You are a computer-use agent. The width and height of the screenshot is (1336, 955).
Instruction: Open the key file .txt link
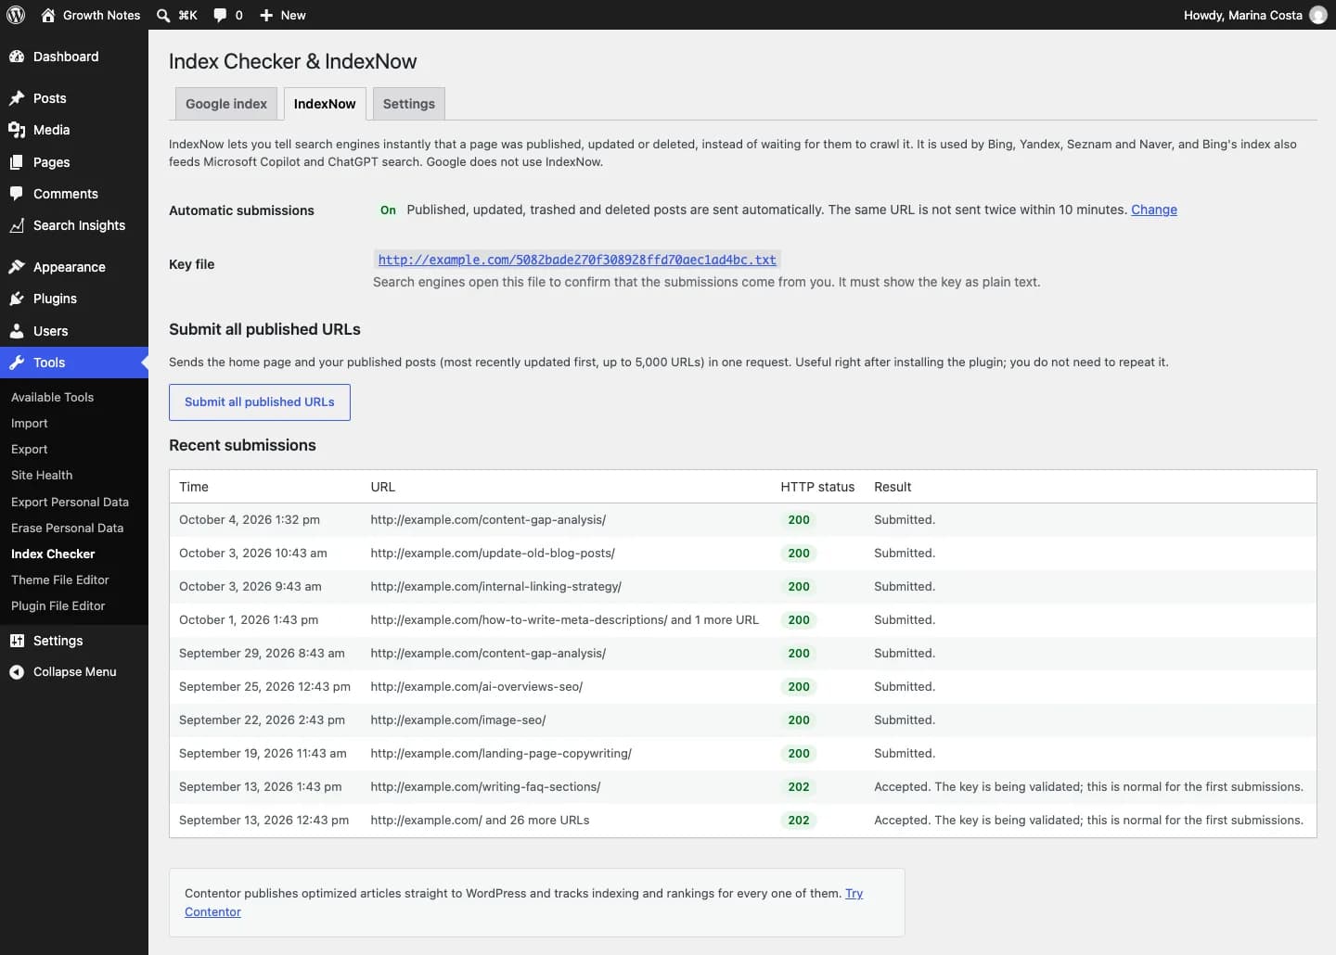[577, 260]
